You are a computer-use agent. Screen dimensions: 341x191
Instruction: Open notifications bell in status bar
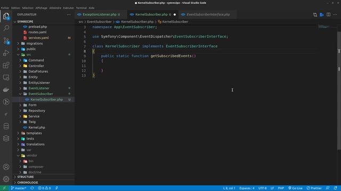click(x=335, y=188)
